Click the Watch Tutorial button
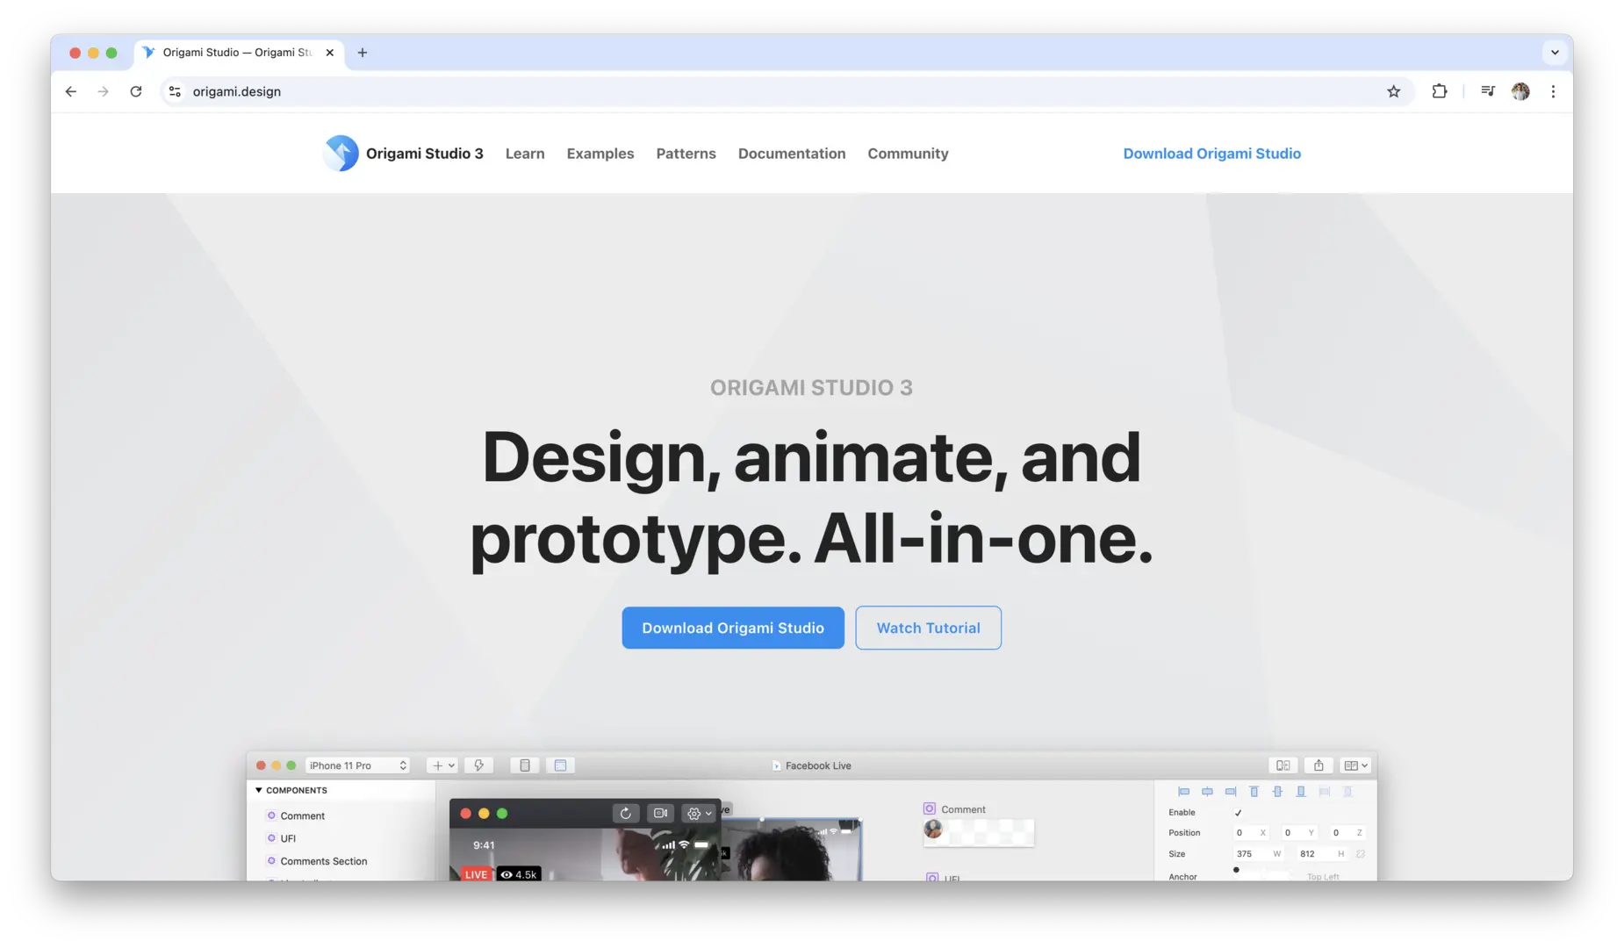 tap(928, 628)
